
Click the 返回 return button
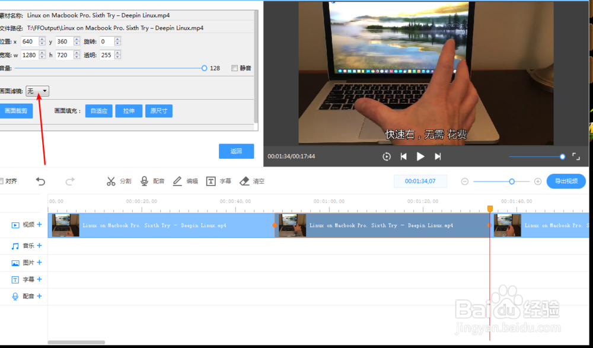coord(237,151)
